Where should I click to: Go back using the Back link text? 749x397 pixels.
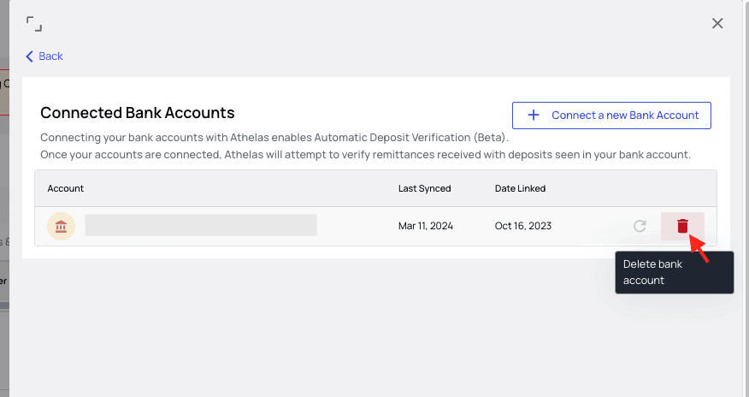[x=51, y=56]
